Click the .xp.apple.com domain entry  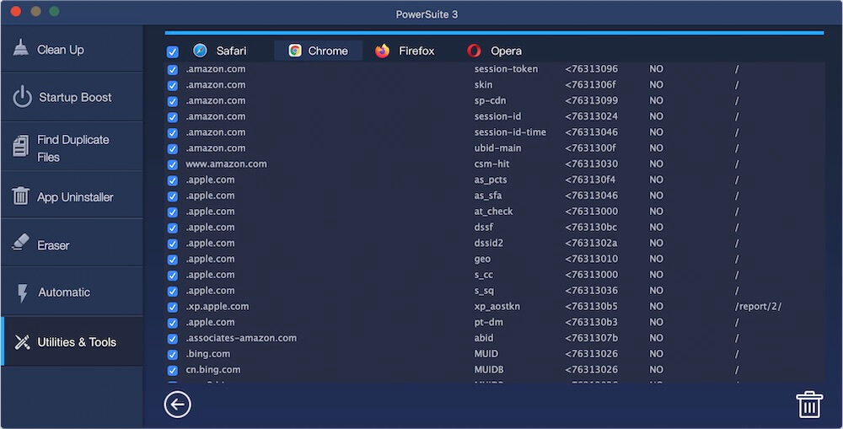(217, 306)
